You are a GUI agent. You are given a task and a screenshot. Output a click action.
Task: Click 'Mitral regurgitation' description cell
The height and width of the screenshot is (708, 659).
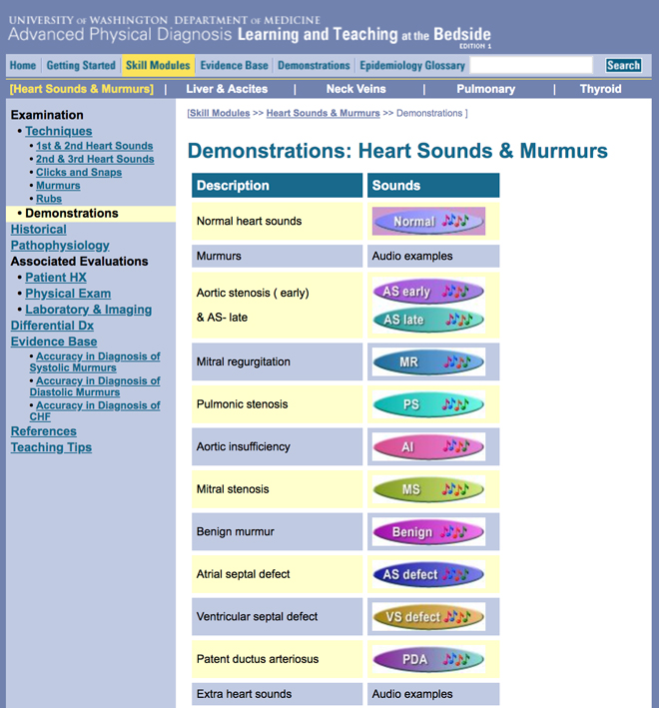278,361
